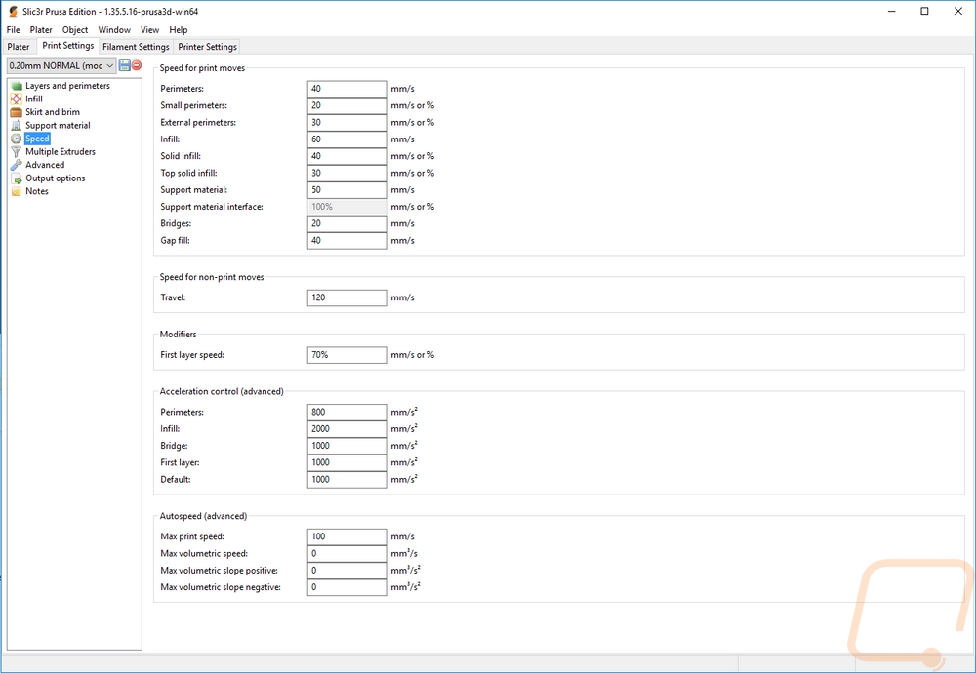Select Layers and perimeters in the tree
Screen dimensions: 976x673
(68, 86)
